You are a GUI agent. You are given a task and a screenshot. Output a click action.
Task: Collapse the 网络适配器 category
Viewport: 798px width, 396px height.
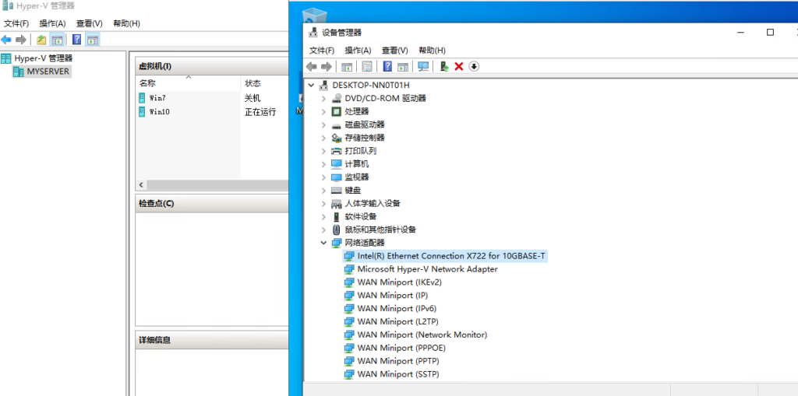tap(323, 243)
